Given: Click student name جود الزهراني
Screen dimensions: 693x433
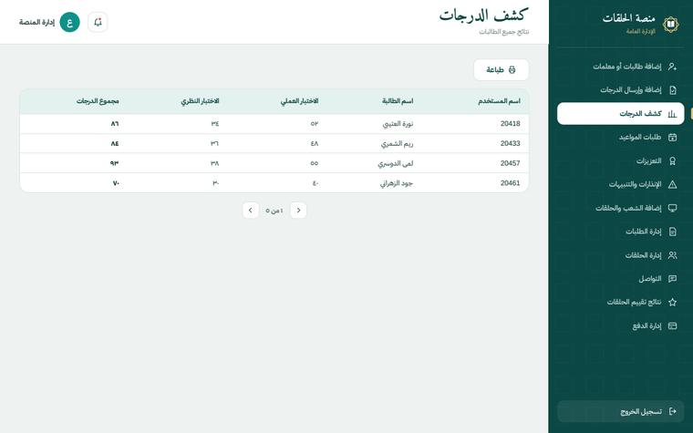Looking at the screenshot, I should point(397,183).
